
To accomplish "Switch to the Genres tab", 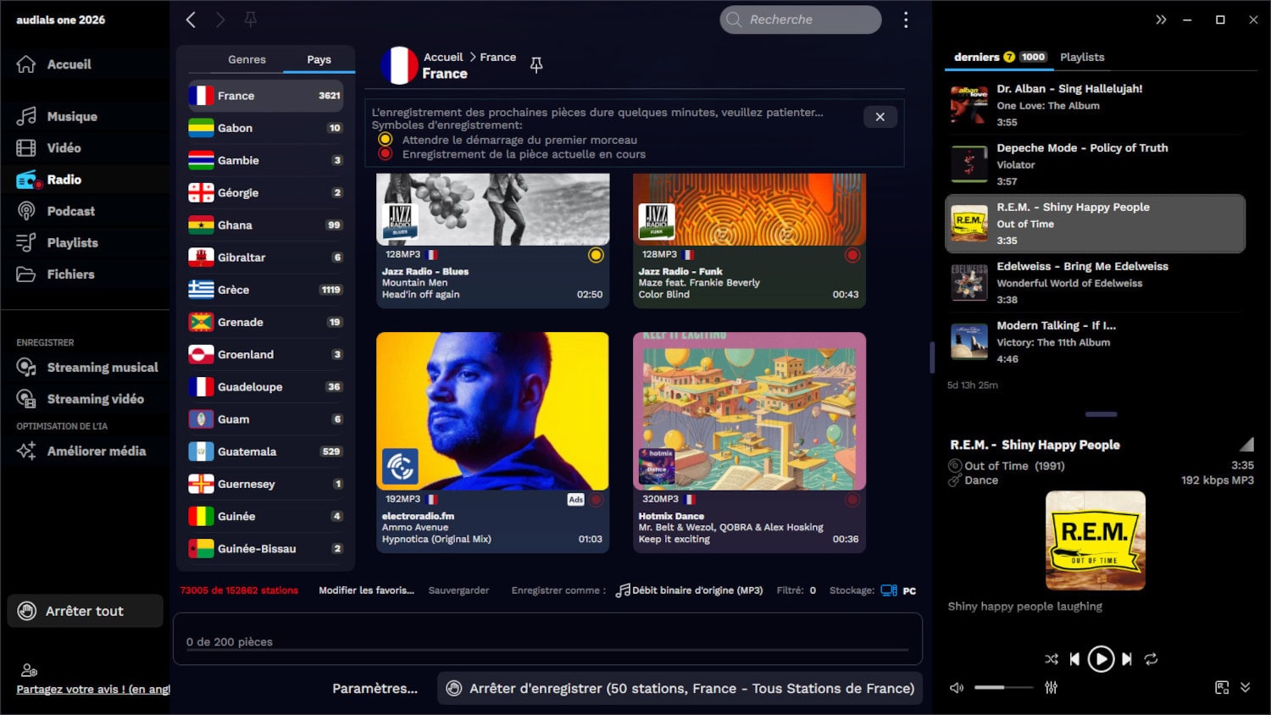I will (247, 59).
